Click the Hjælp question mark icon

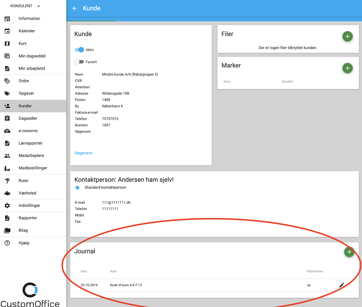point(7,243)
